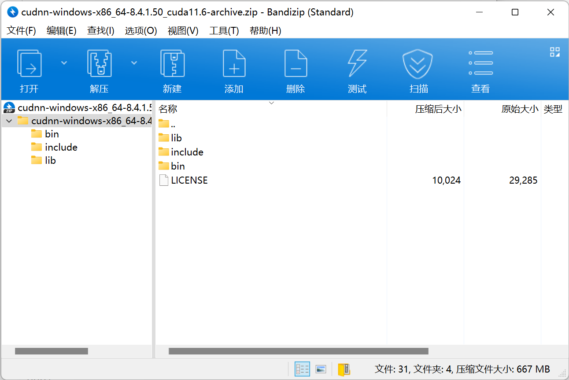The height and width of the screenshot is (380, 569).
Task: Click the parent folder '..' entry
Action: click(167, 124)
